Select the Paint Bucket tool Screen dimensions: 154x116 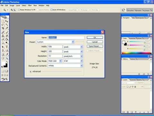click(x=7, y=39)
